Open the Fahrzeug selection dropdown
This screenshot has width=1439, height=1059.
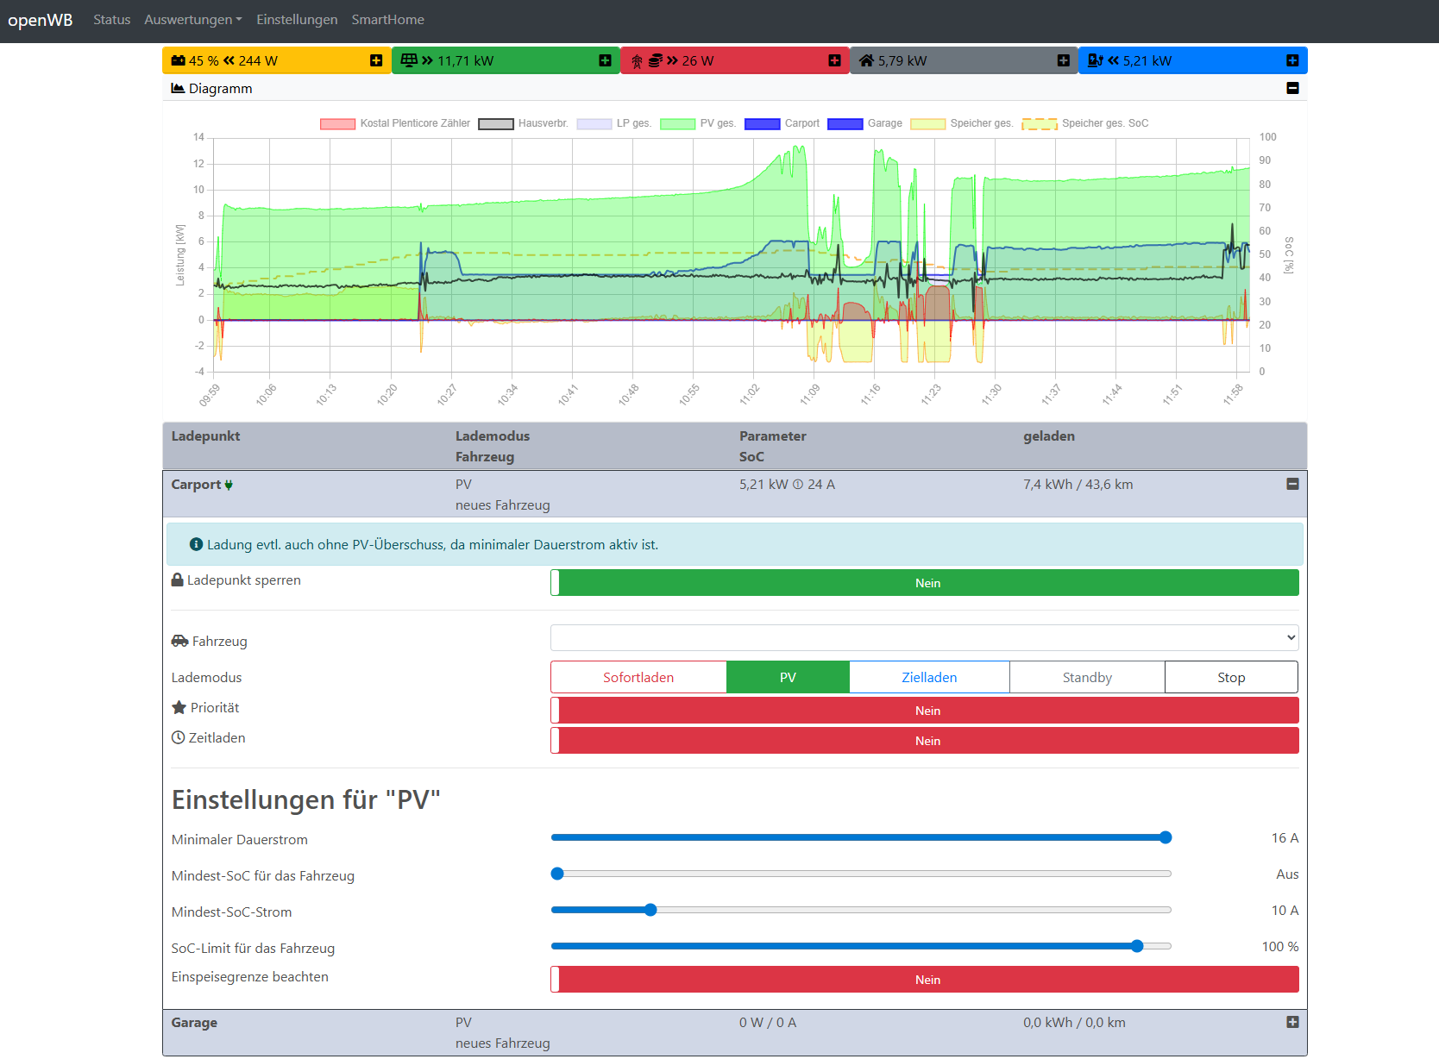(x=925, y=638)
